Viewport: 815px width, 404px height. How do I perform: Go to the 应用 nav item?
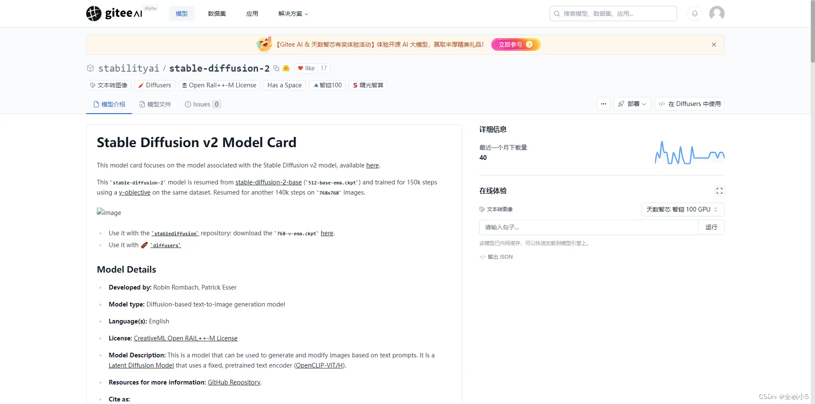(x=252, y=14)
